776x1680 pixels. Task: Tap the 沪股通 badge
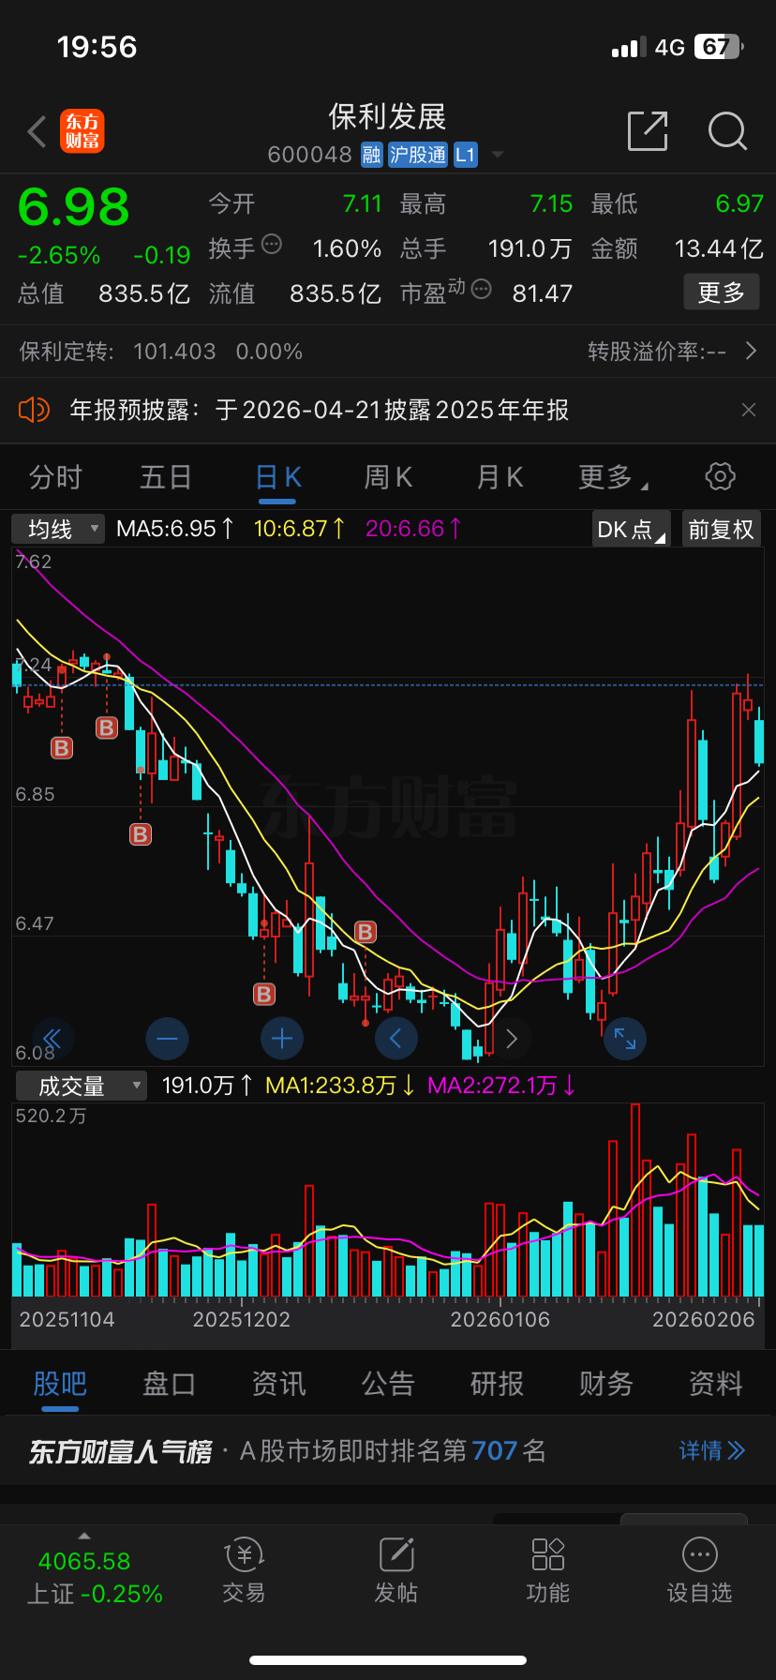coord(418,155)
